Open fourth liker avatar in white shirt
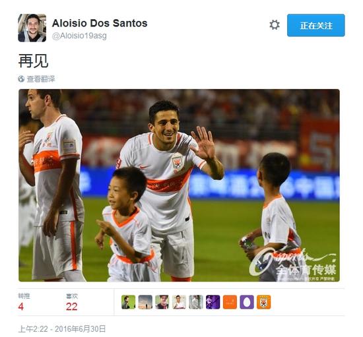 179,302
